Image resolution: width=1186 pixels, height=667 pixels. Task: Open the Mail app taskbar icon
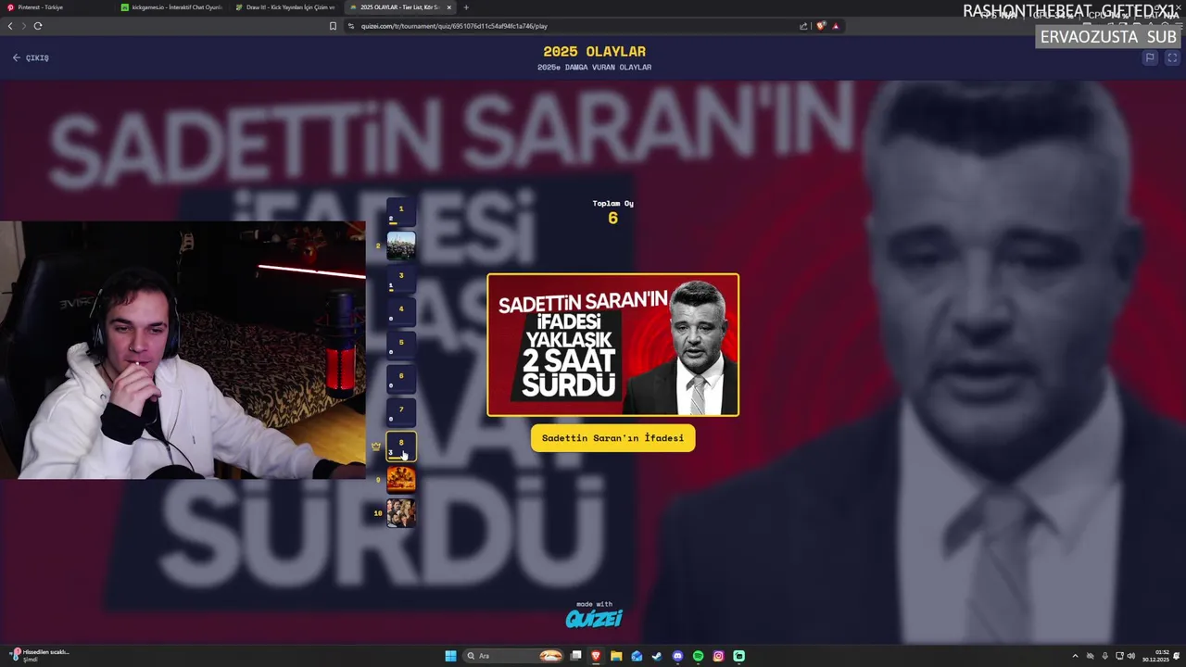[x=637, y=656]
